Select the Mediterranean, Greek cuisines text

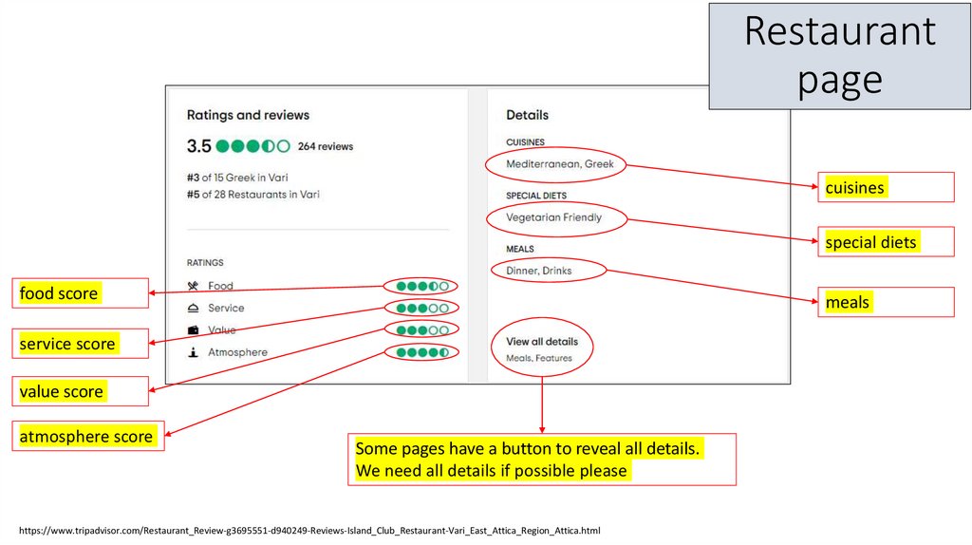tap(560, 164)
